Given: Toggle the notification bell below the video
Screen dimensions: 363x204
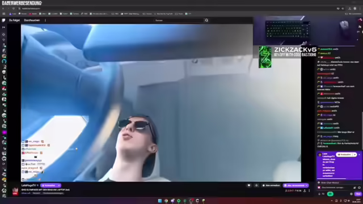Looking at the screenshot, I should (256, 185).
